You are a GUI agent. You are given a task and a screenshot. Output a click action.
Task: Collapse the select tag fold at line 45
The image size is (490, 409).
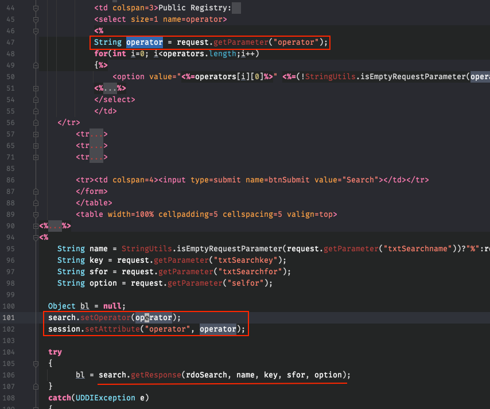click(36, 20)
